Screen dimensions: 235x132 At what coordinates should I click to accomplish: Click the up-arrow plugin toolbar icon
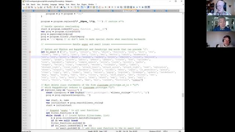(137, 7)
